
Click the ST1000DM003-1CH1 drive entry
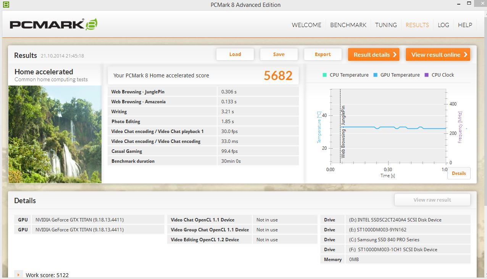click(x=395, y=249)
